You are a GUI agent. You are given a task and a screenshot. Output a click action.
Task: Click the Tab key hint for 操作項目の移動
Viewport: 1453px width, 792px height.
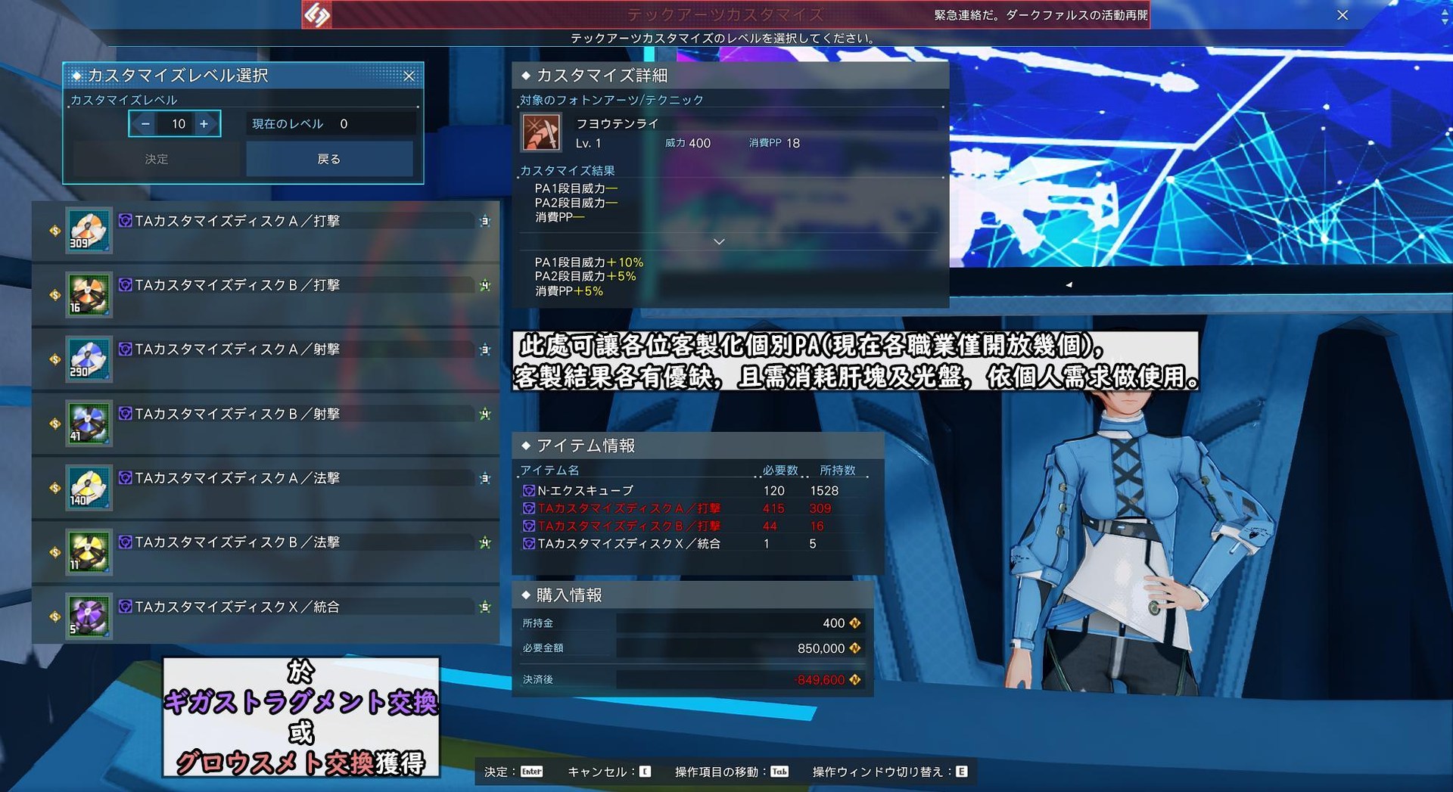779,772
